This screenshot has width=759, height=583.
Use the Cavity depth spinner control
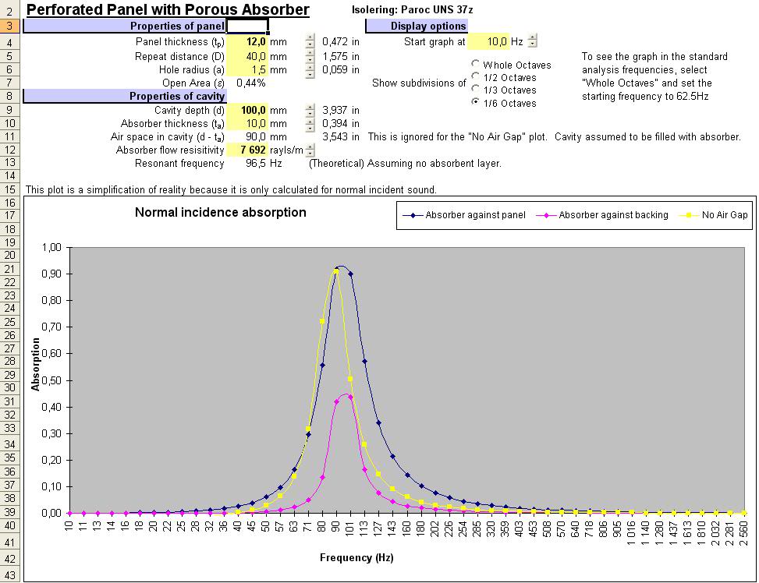point(310,111)
